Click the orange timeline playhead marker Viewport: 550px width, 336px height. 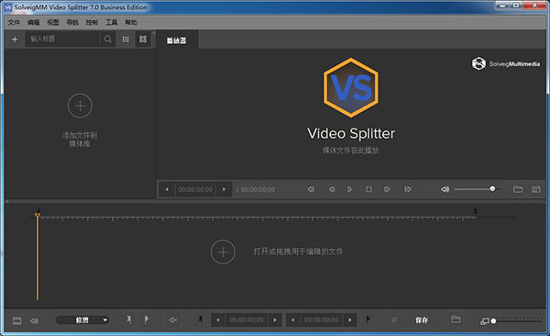click(38, 215)
